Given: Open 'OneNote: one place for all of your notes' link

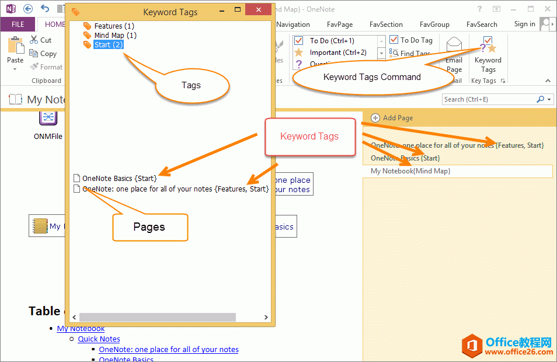Looking at the screenshot, I should point(169,350).
